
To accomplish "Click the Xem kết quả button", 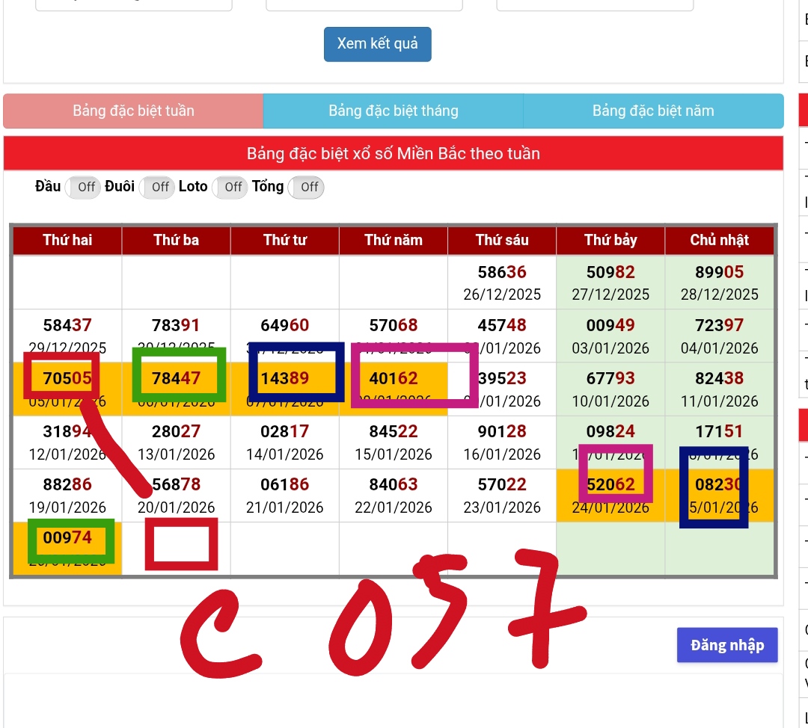I will pos(377,44).
